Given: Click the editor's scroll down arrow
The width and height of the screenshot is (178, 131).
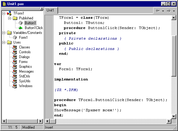Looking at the screenshot, I should [174, 116].
